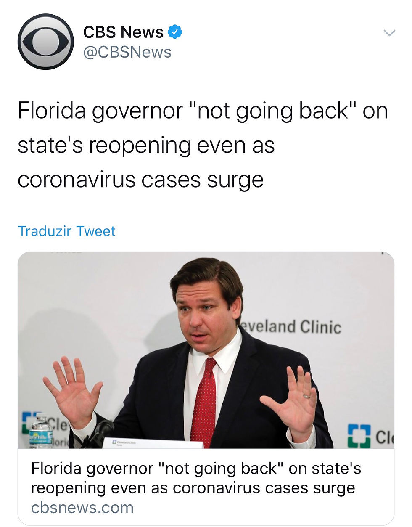Image resolution: width=412 pixels, height=527 pixels.
Task: Open the article preview photo
Action: click(x=206, y=350)
